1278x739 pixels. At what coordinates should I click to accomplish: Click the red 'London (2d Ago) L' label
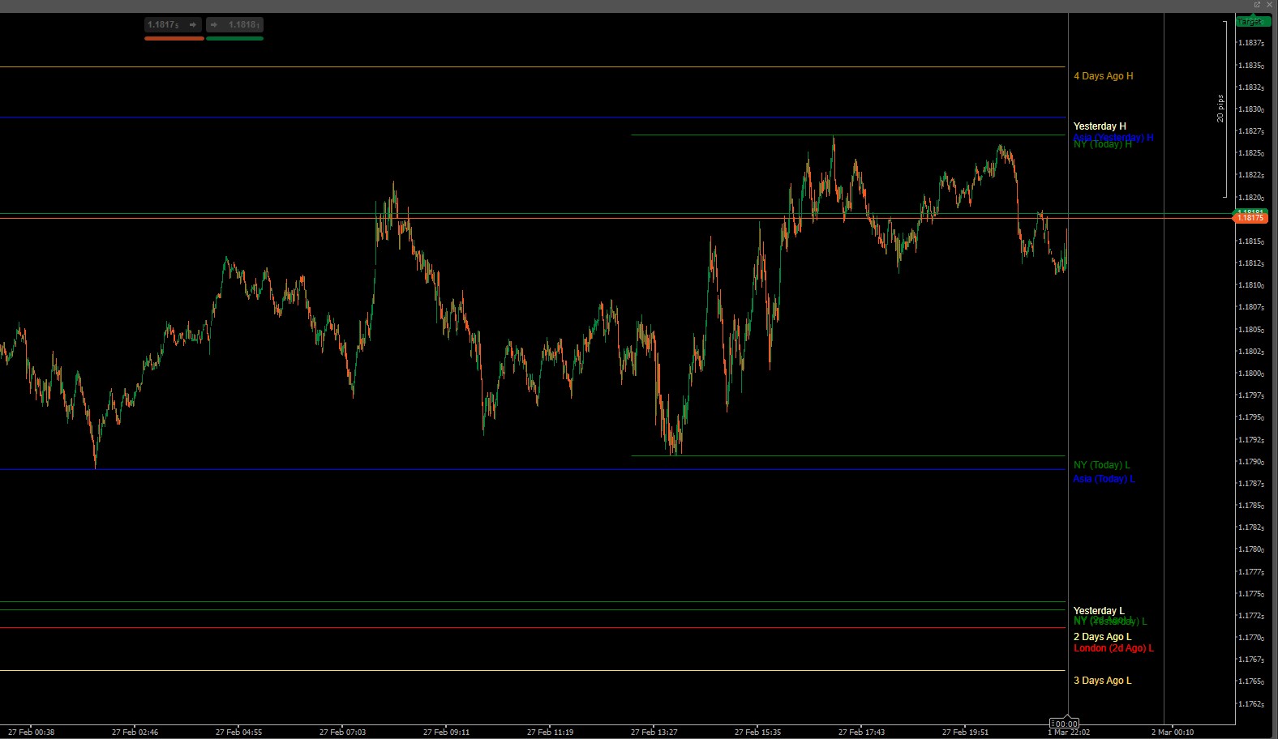pos(1113,648)
